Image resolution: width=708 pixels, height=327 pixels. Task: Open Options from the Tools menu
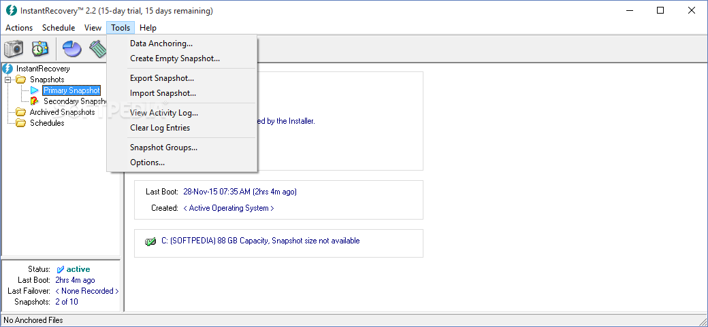pos(182,162)
